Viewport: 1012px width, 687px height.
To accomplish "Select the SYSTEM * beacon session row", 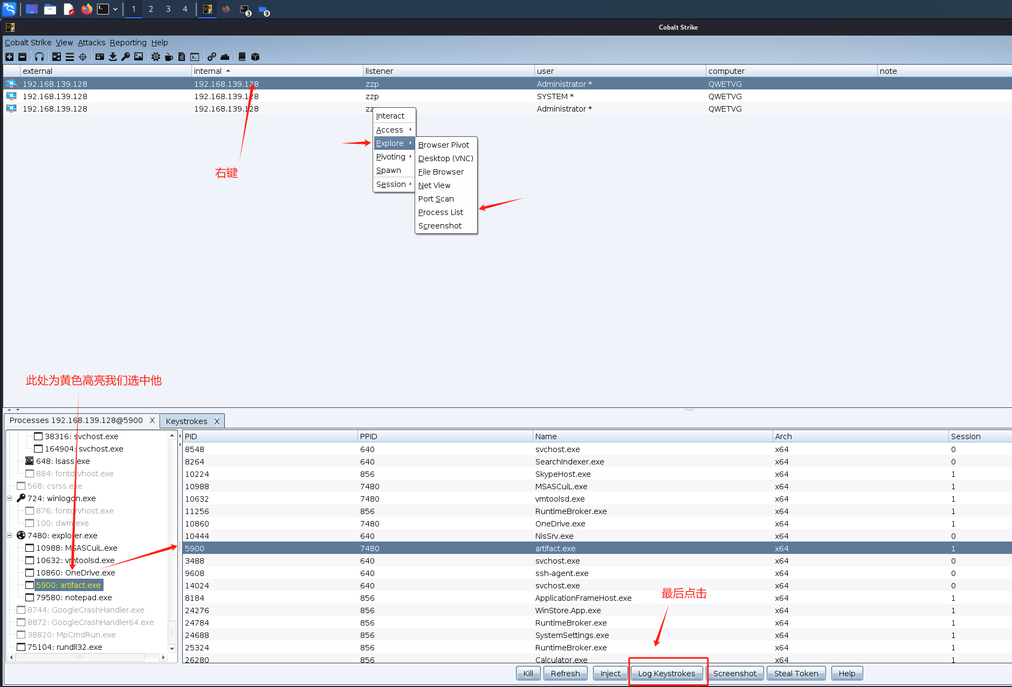I will pos(507,96).
